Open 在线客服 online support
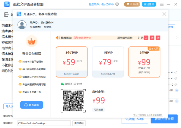 pyautogui.click(x=149, y=4)
